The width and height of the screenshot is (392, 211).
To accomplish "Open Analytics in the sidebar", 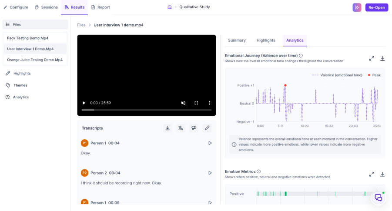I will pyautogui.click(x=17, y=97).
